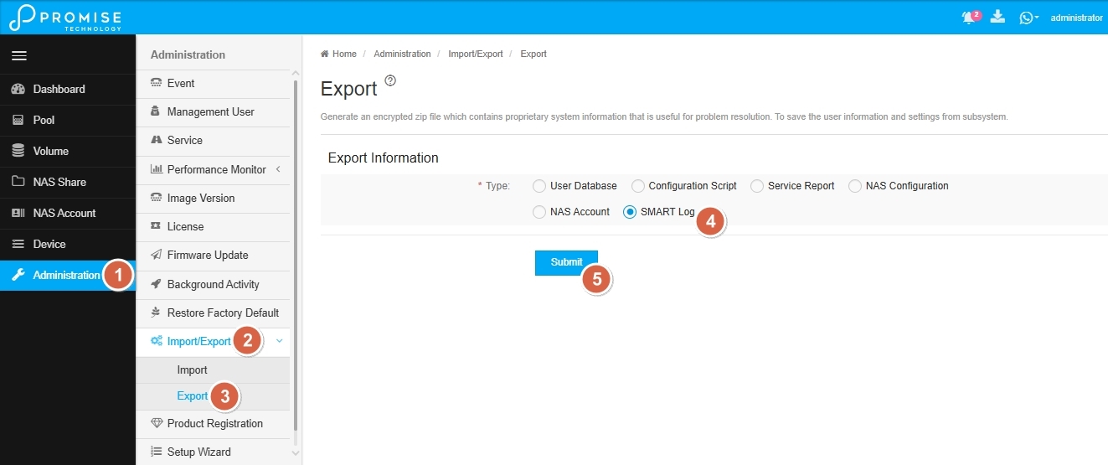Click the NAS Share folder icon
Image resolution: width=1108 pixels, height=465 pixels.
[18, 182]
